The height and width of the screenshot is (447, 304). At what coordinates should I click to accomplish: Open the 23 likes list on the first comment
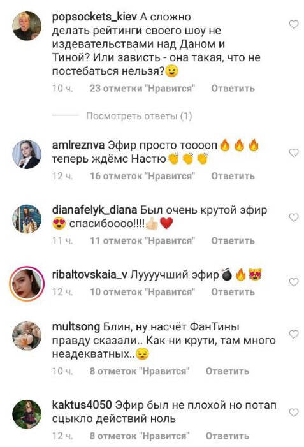point(142,89)
